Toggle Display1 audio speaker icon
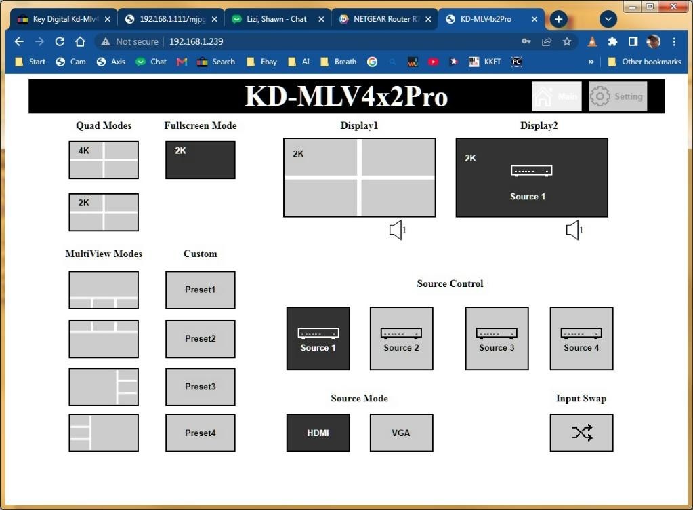Viewport: 693px width, 510px height. pos(397,230)
